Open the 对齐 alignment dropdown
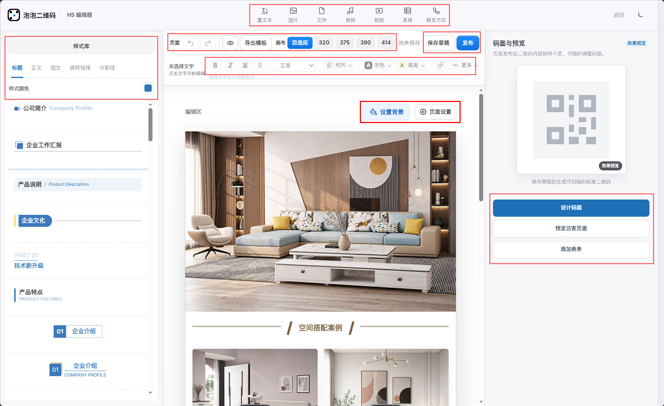 point(339,66)
